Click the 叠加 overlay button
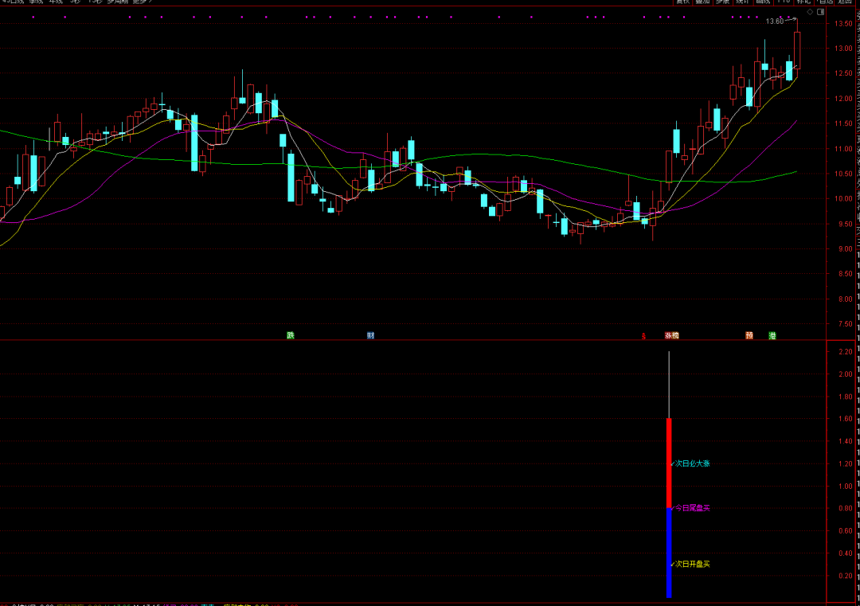 [702, 2]
